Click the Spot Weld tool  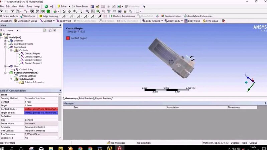click(x=64, y=21)
